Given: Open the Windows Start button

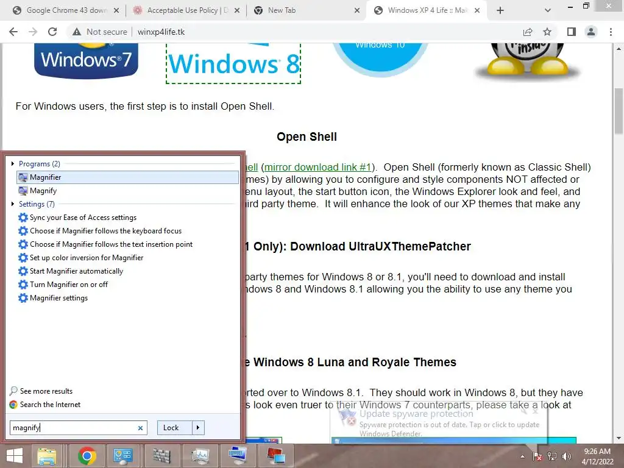Looking at the screenshot, I should pyautogui.click(x=15, y=456).
